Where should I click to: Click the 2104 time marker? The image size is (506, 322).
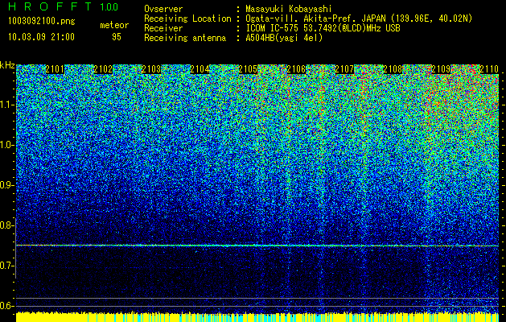[x=200, y=69]
